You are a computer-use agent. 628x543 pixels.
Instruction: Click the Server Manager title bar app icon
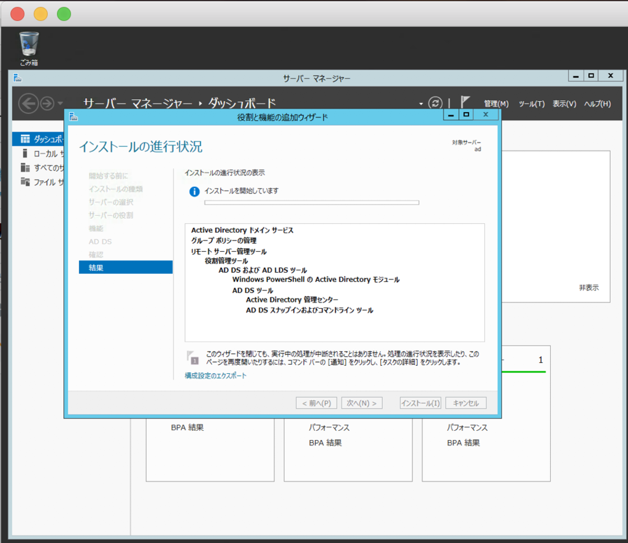tap(17, 78)
